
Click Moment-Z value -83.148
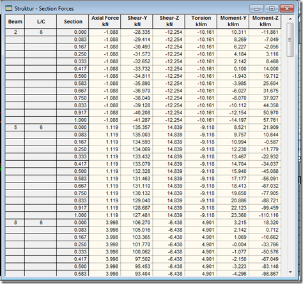(x=265, y=267)
